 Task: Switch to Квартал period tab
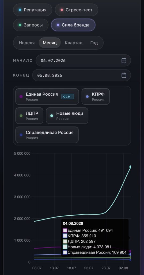pyautogui.click(x=73, y=43)
